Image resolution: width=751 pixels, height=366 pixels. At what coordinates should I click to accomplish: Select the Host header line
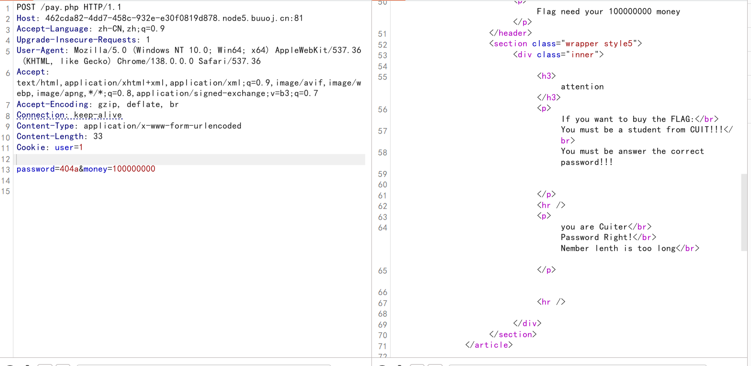click(159, 18)
